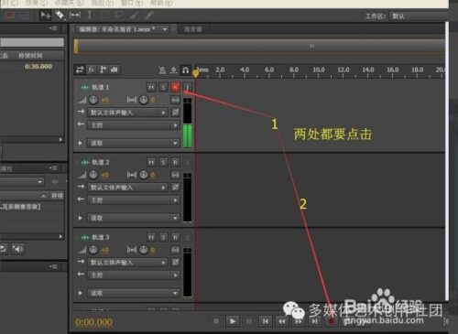Move playhead to next marker button
Image resolution: width=458 pixels, height=334 pixels.
coord(314,321)
